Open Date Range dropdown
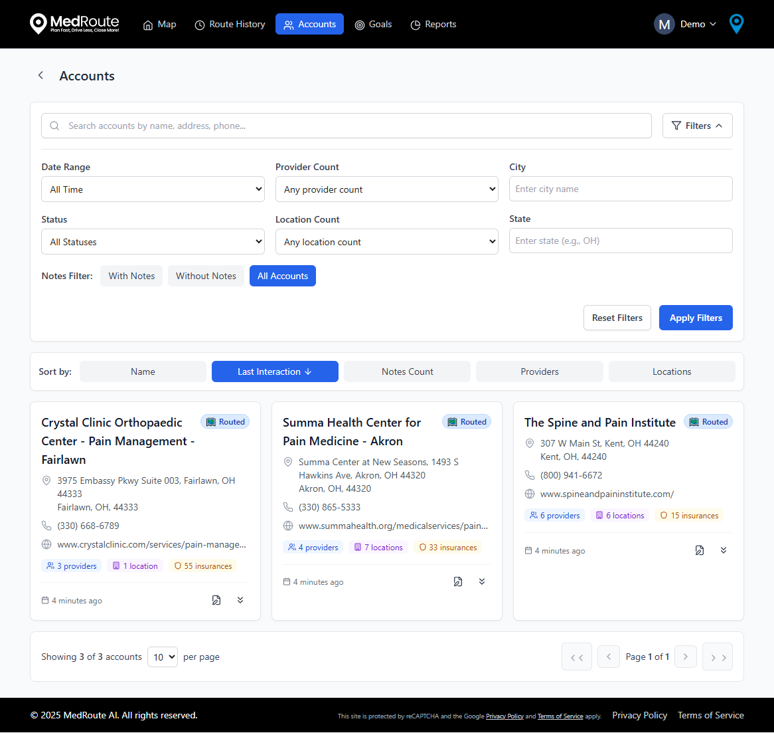The height and width of the screenshot is (733, 774). (153, 189)
